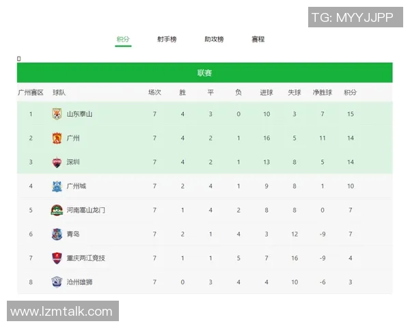410x328 pixels.
Task: Click the Shandong Taishan team logo
Action: click(x=57, y=113)
